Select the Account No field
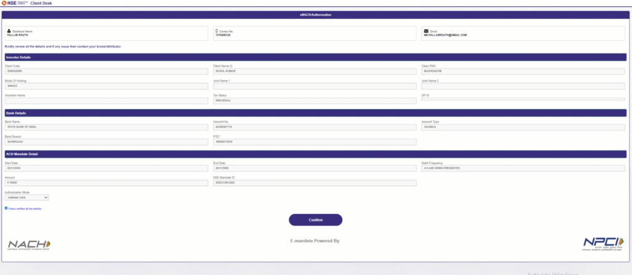Screen dimensions: 632x275 click(315, 127)
